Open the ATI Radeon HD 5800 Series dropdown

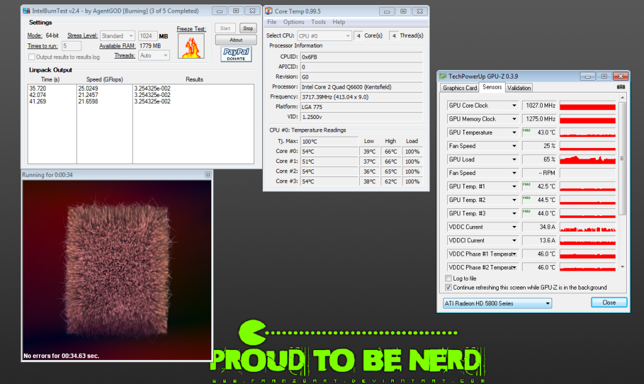(497, 303)
